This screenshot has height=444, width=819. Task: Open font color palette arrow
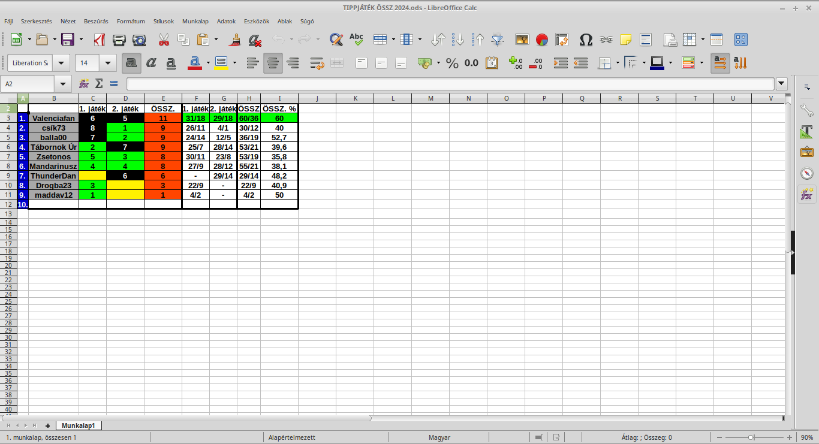[208, 63]
